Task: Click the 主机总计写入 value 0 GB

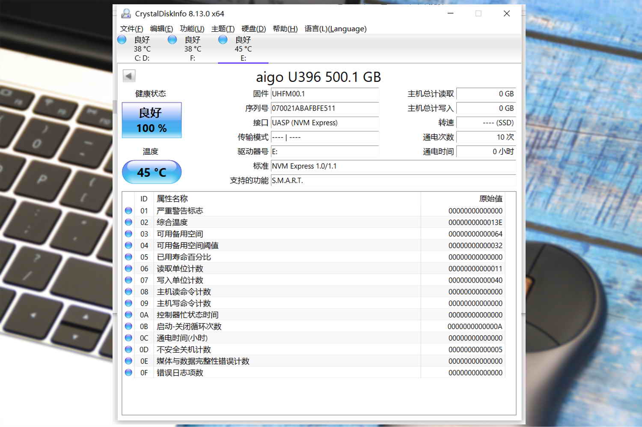Action: tap(486, 108)
